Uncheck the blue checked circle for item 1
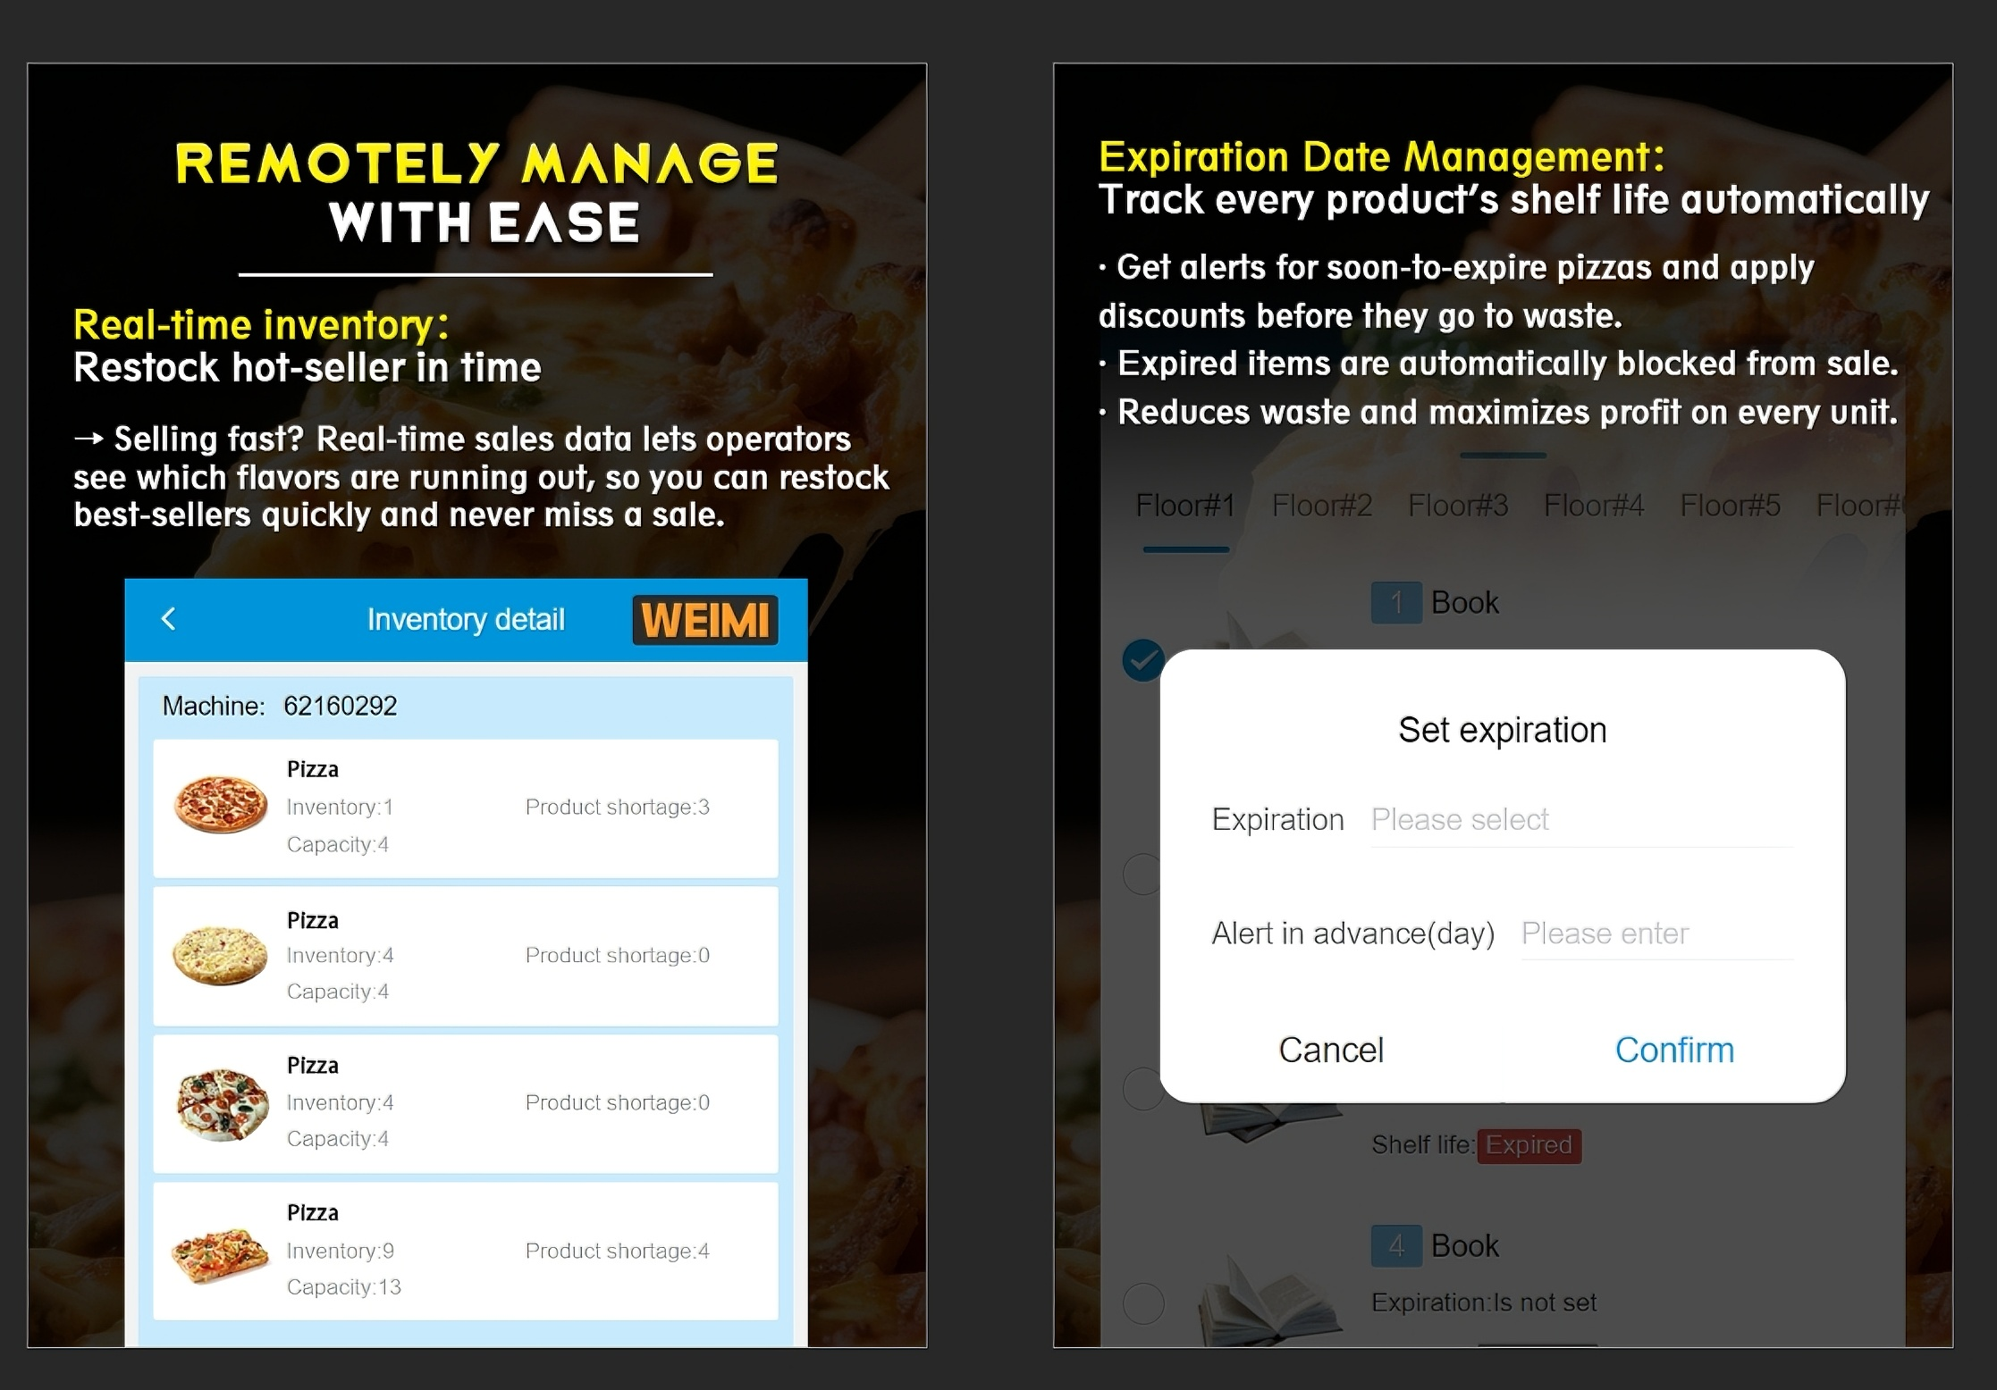This screenshot has width=1997, height=1390. [x=1142, y=661]
